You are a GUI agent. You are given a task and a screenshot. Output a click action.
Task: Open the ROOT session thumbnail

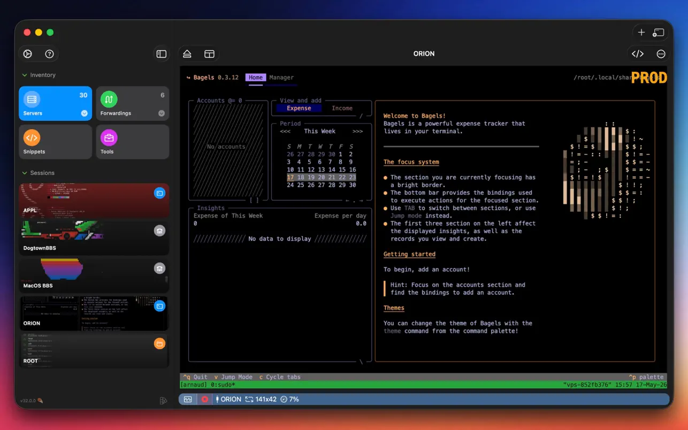94,351
